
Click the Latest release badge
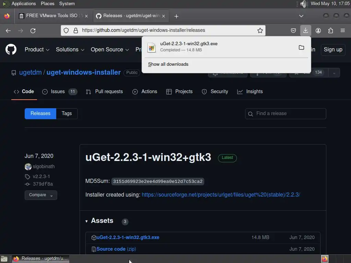tap(227, 158)
